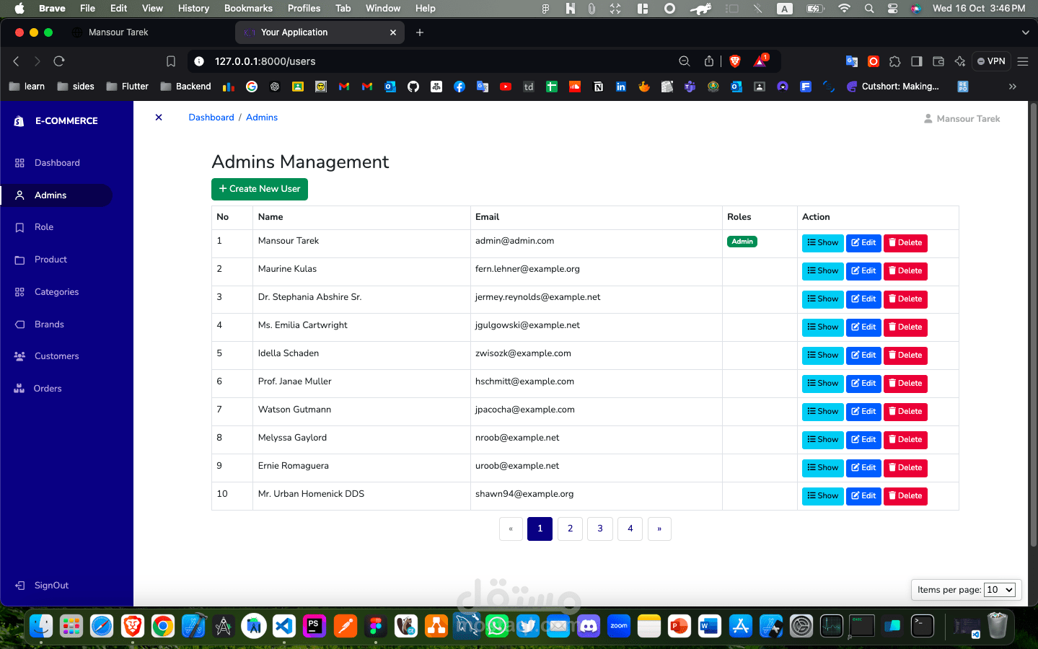Open the Brave Shields lion icon

735,61
